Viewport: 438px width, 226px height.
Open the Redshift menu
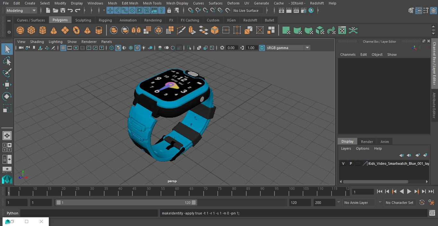click(x=316, y=3)
